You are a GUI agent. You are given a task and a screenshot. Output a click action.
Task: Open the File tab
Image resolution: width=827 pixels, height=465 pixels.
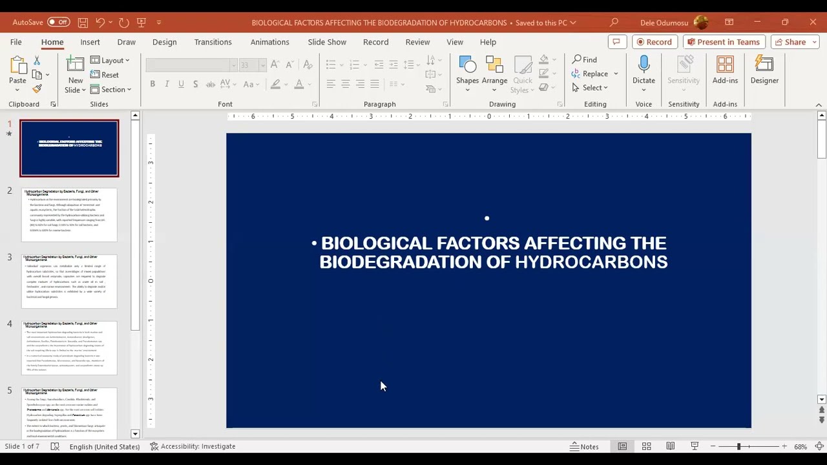pos(16,42)
